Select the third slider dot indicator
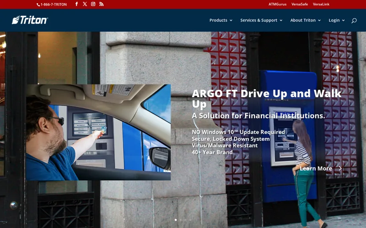The image size is (366, 228). (x=185, y=220)
